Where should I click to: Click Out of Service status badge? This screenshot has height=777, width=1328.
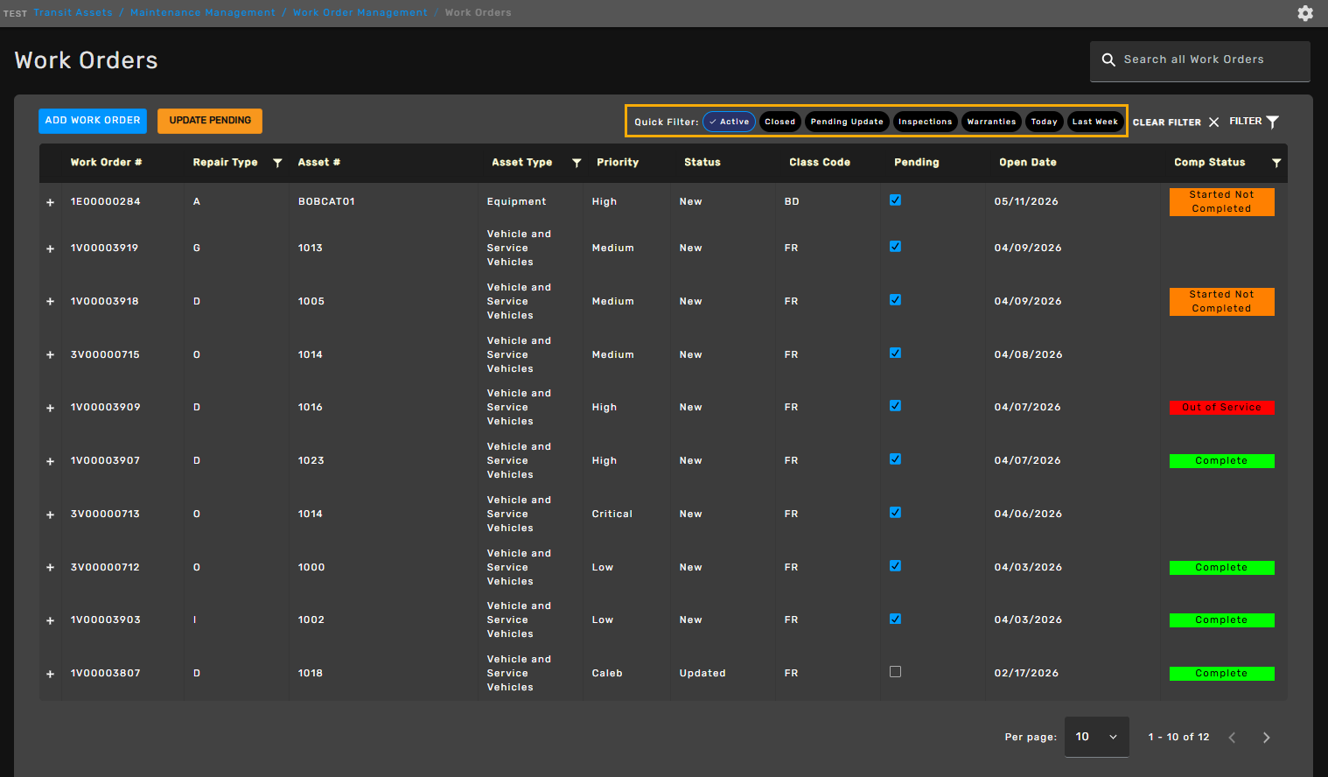click(x=1221, y=408)
